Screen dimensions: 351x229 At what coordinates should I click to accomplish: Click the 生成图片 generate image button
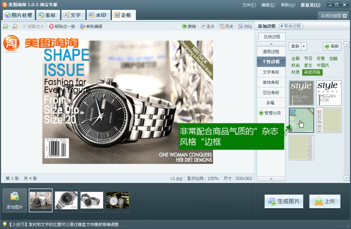284,201
